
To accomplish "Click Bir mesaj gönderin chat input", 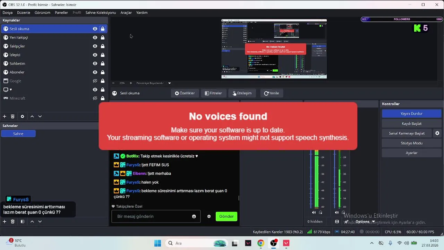I will coord(156,216).
